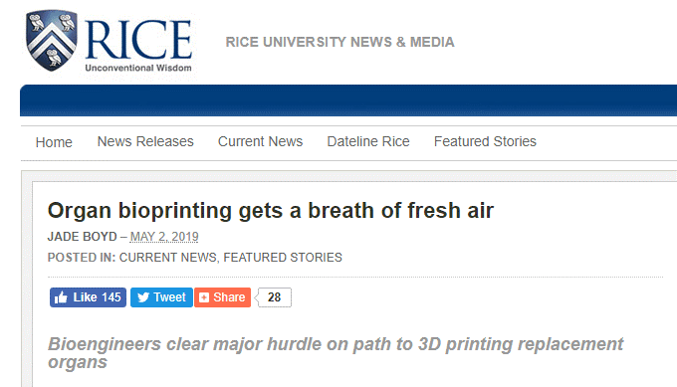Click the Rice University News & Media header text
Viewport: 677px width, 387px height.
[x=339, y=42]
